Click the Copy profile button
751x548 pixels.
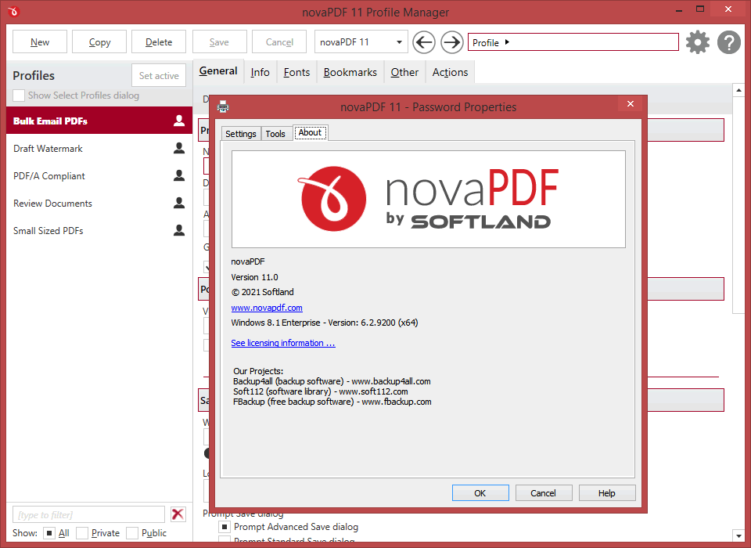coord(99,41)
